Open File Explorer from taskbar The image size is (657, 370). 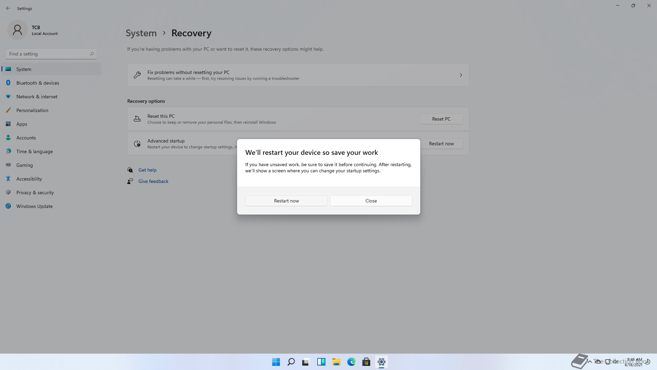[336, 362]
